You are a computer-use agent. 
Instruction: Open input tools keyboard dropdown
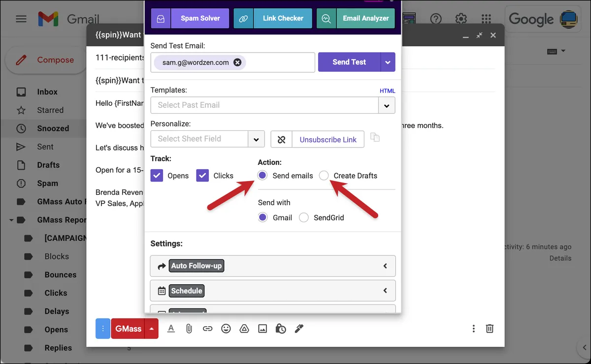click(556, 51)
